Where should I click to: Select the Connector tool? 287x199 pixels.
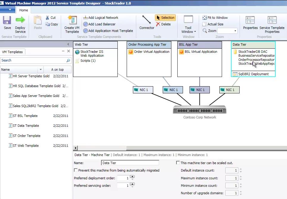(x=147, y=22)
